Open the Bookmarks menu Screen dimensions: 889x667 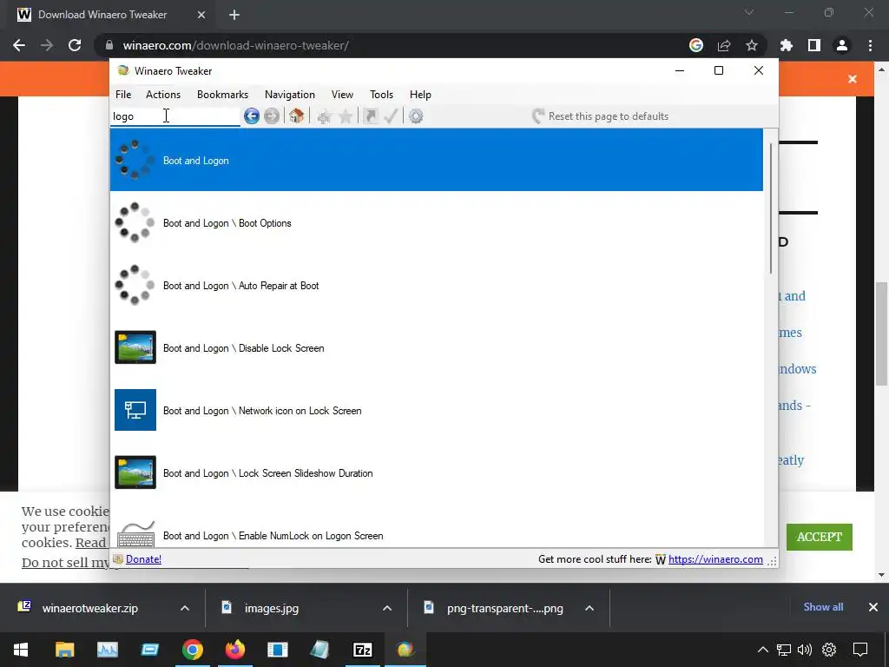pos(222,95)
